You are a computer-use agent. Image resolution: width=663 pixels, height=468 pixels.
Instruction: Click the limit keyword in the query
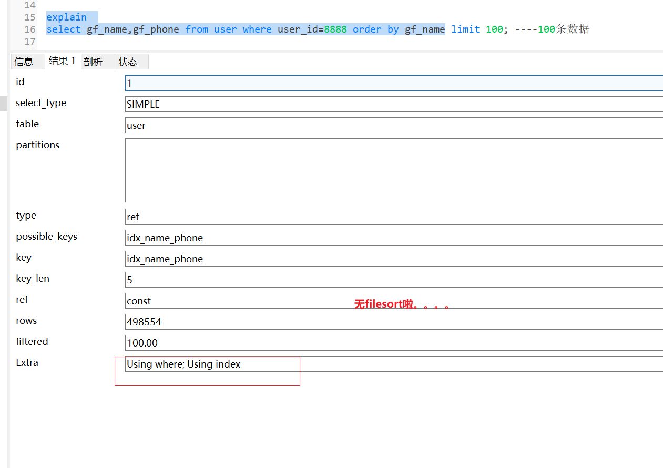pos(465,29)
